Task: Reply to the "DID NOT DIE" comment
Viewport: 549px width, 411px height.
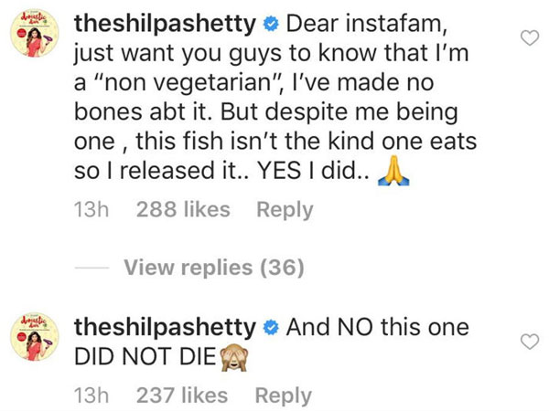Action: pyautogui.click(x=282, y=395)
